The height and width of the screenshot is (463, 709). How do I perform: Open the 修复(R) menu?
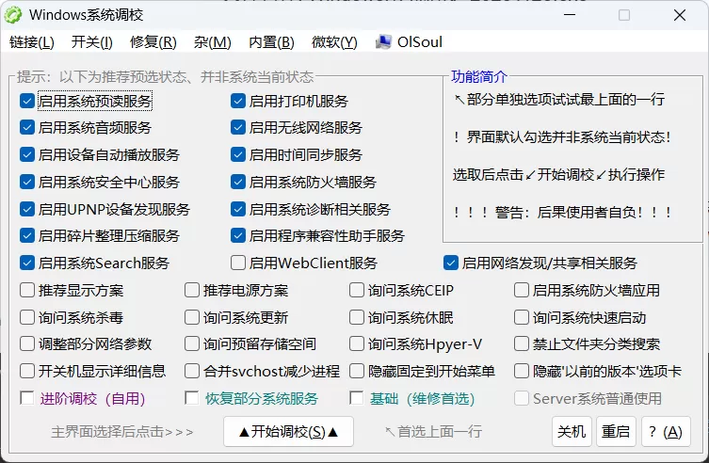pos(153,42)
